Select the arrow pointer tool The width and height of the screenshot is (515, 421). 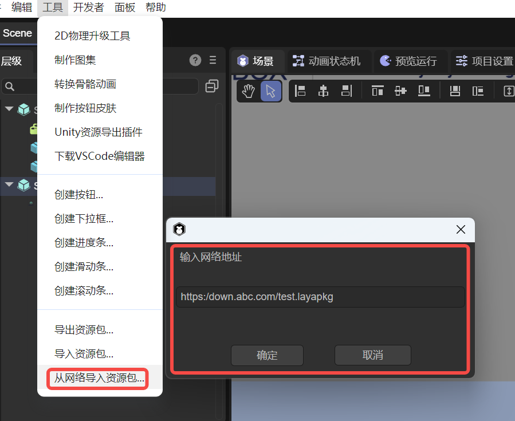tap(271, 91)
